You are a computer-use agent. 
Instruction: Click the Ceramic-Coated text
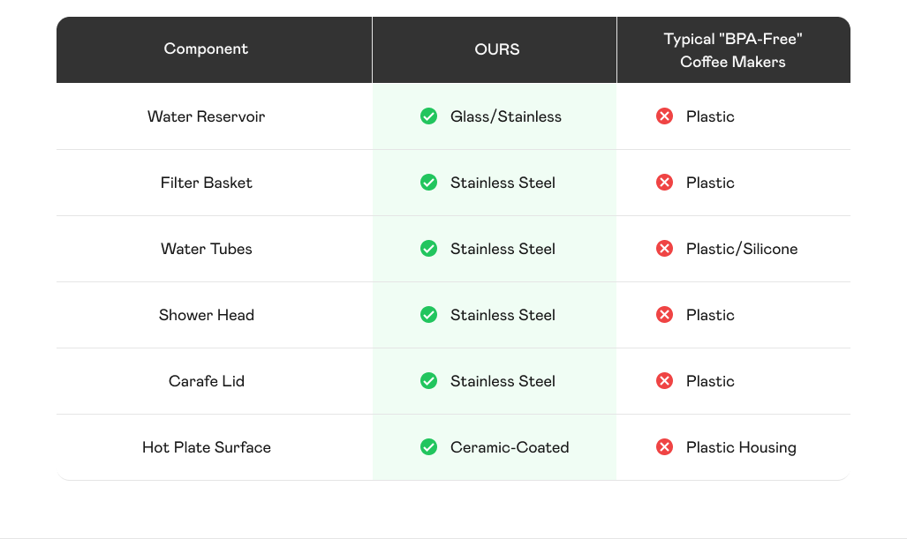pos(510,447)
